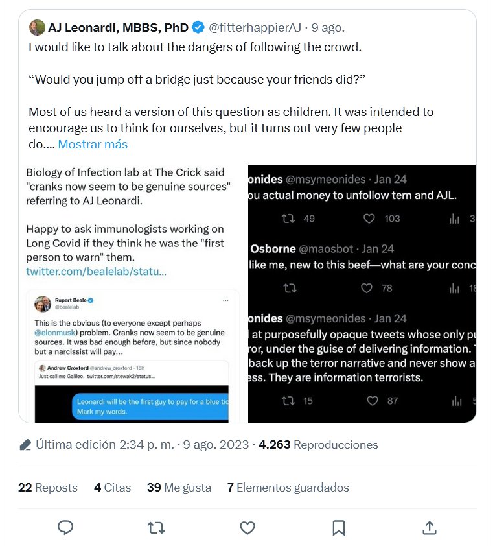This screenshot has width=495, height=546.
Task: Repost this tweet using the retweet icon
Action: 156,528
